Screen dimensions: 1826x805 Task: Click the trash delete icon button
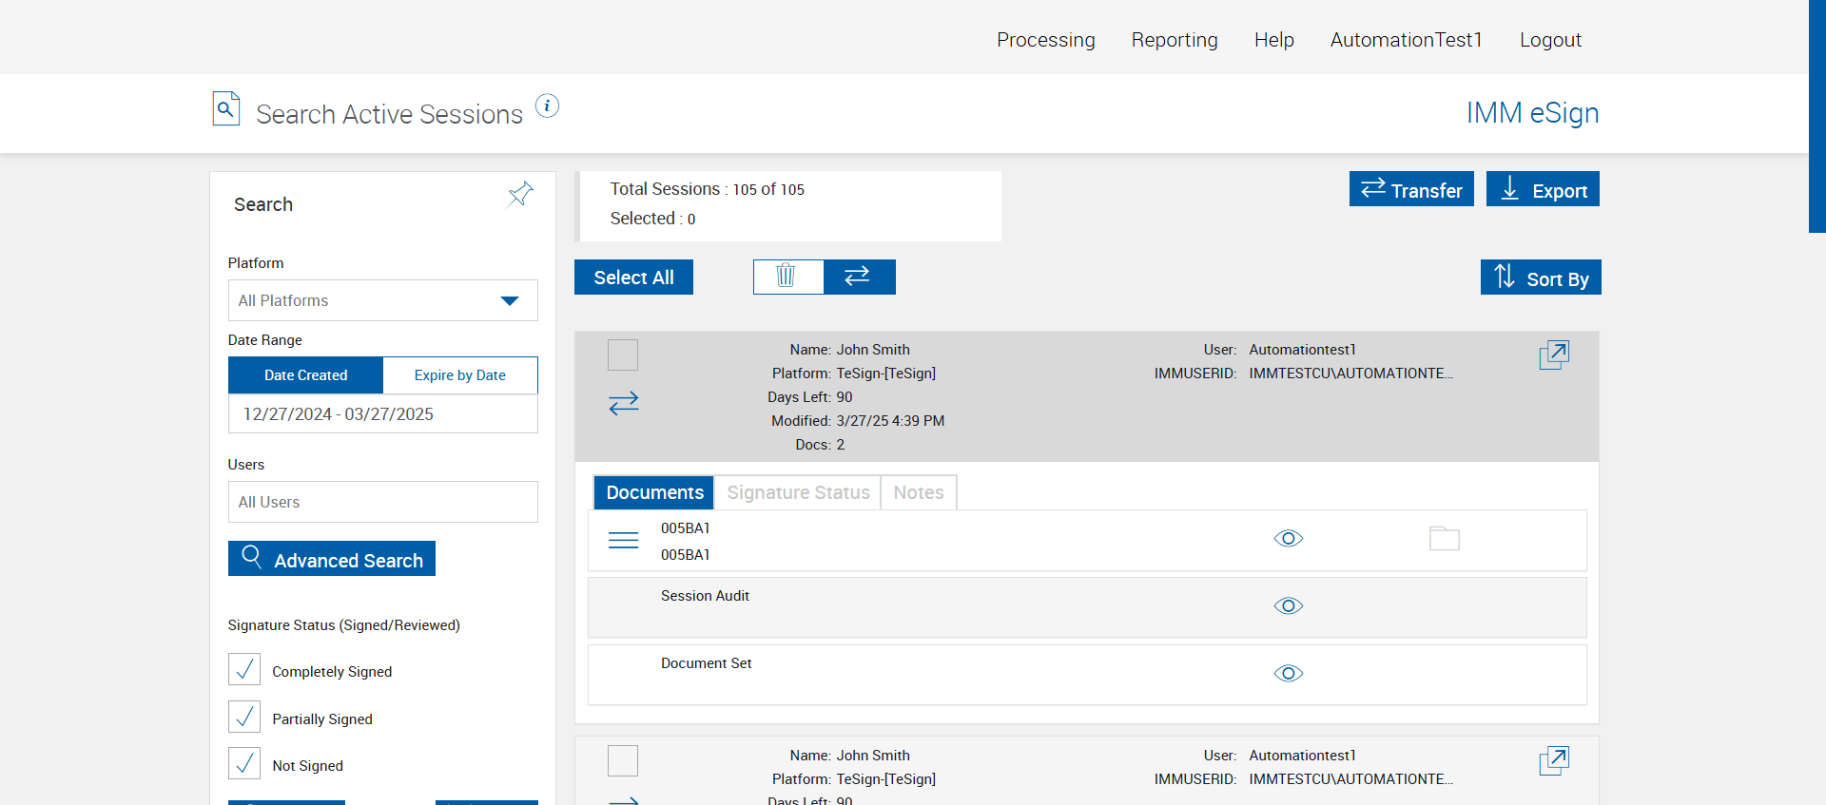pos(787,277)
